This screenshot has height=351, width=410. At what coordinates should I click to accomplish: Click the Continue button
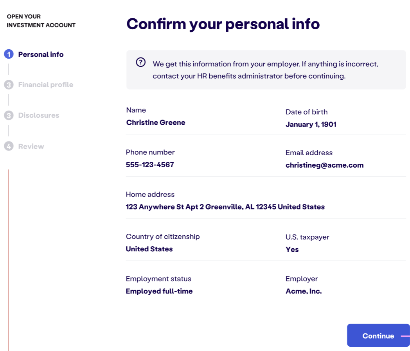point(378,335)
